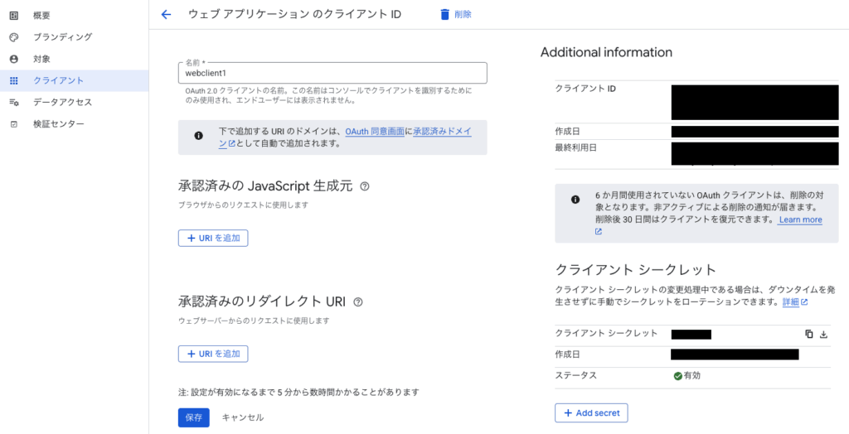Open the Learn more link
Image resolution: width=849 pixels, height=434 pixels.
point(800,219)
